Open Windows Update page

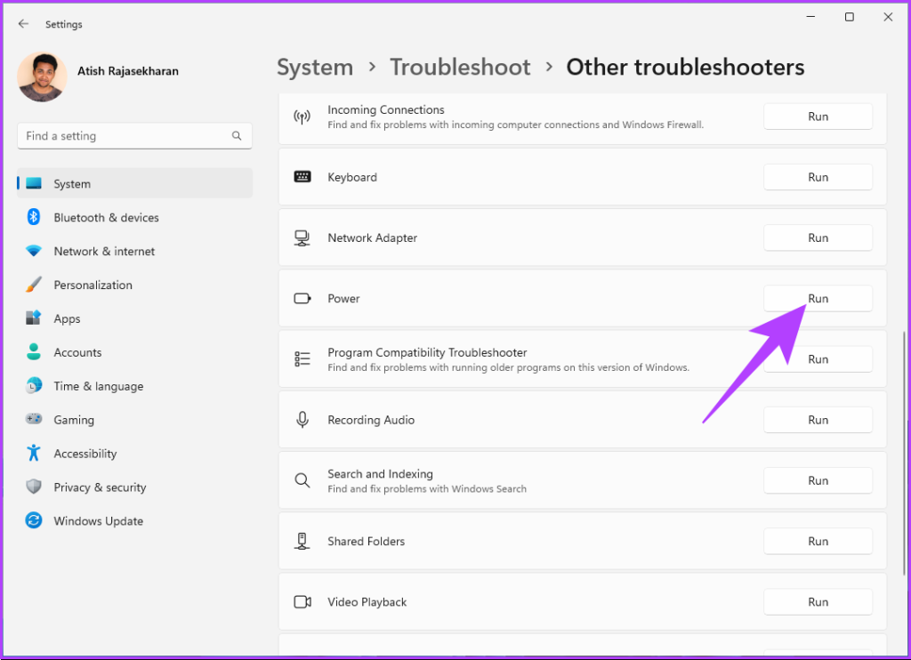point(98,521)
